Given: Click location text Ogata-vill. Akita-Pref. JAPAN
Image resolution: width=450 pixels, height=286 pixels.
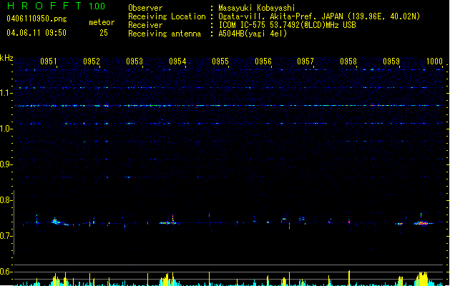Looking at the screenshot, I should (x=280, y=16).
